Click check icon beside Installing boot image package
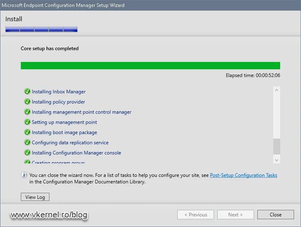The image size is (301, 227). pyautogui.click(x=27, y=132)
